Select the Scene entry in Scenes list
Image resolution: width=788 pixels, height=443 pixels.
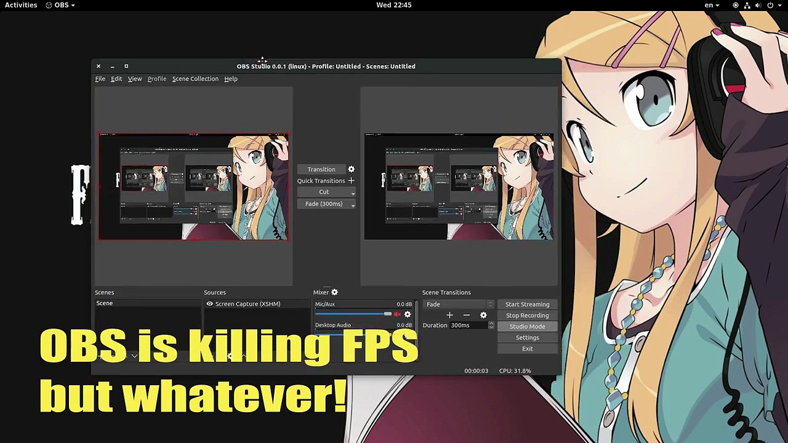[x=148, y=303]
